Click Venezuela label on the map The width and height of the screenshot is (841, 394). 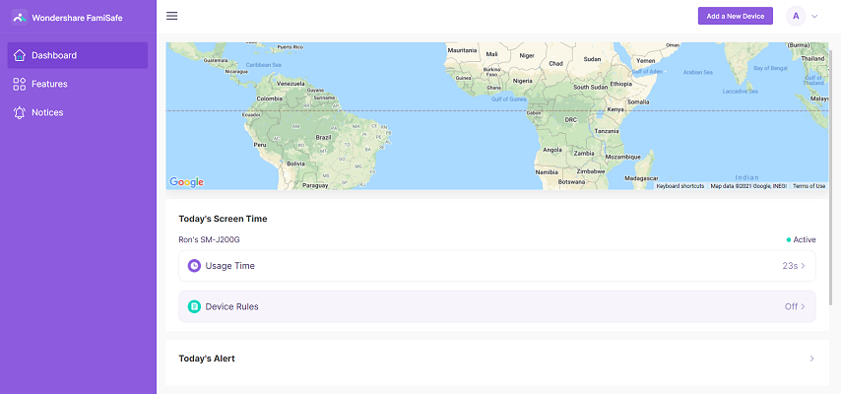[291, 84]
